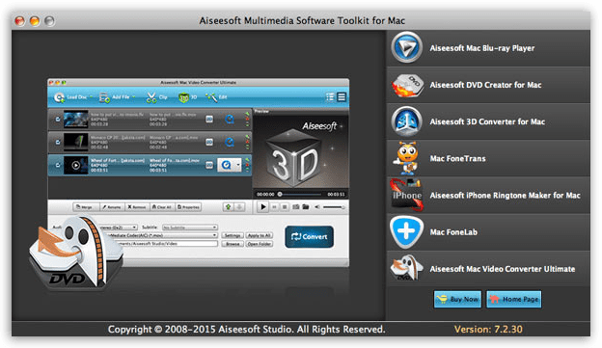This screenshot has height=348, width=602.
Task: Stop the preview playback
Action: click(x=285, y=207)
